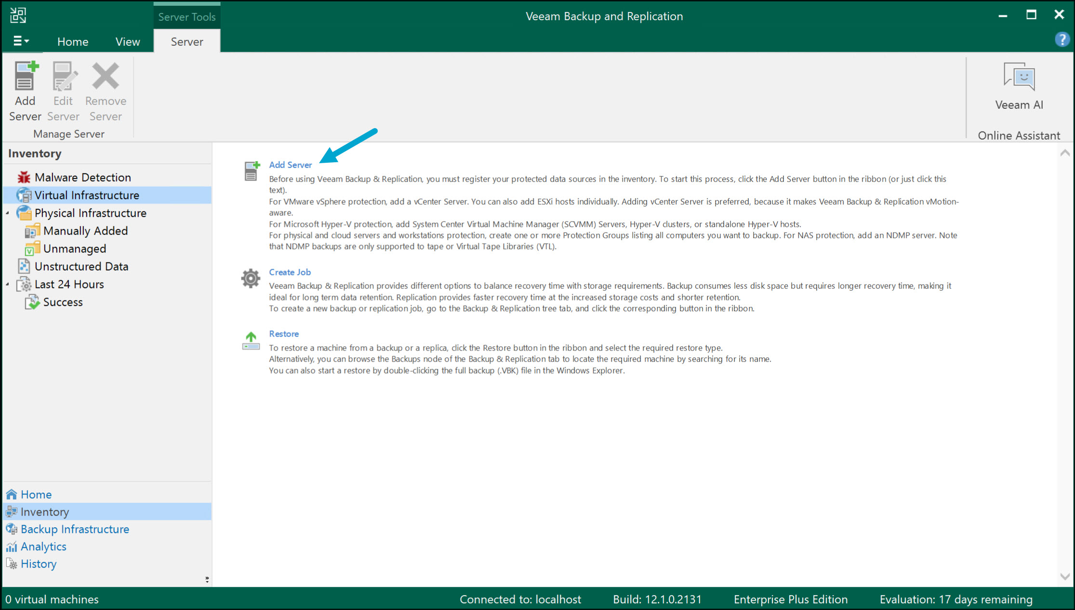Select the Manually Added folder
Screen dimensions: 1075x610
click(85, 231)
